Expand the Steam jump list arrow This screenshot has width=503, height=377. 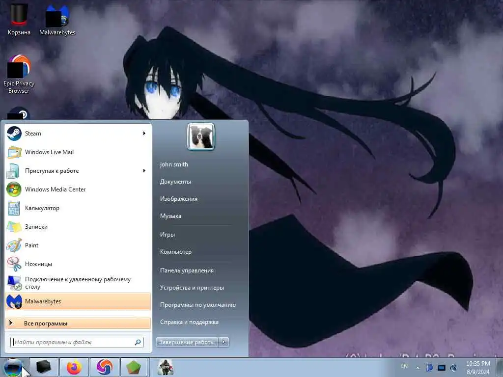coord(144,134)
